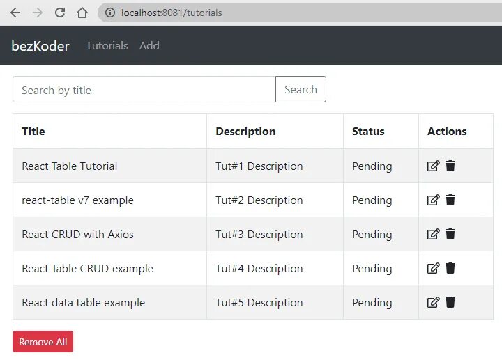Open the Tutorials nav link
The image size is (502, 362).
[x=107, y=46]
